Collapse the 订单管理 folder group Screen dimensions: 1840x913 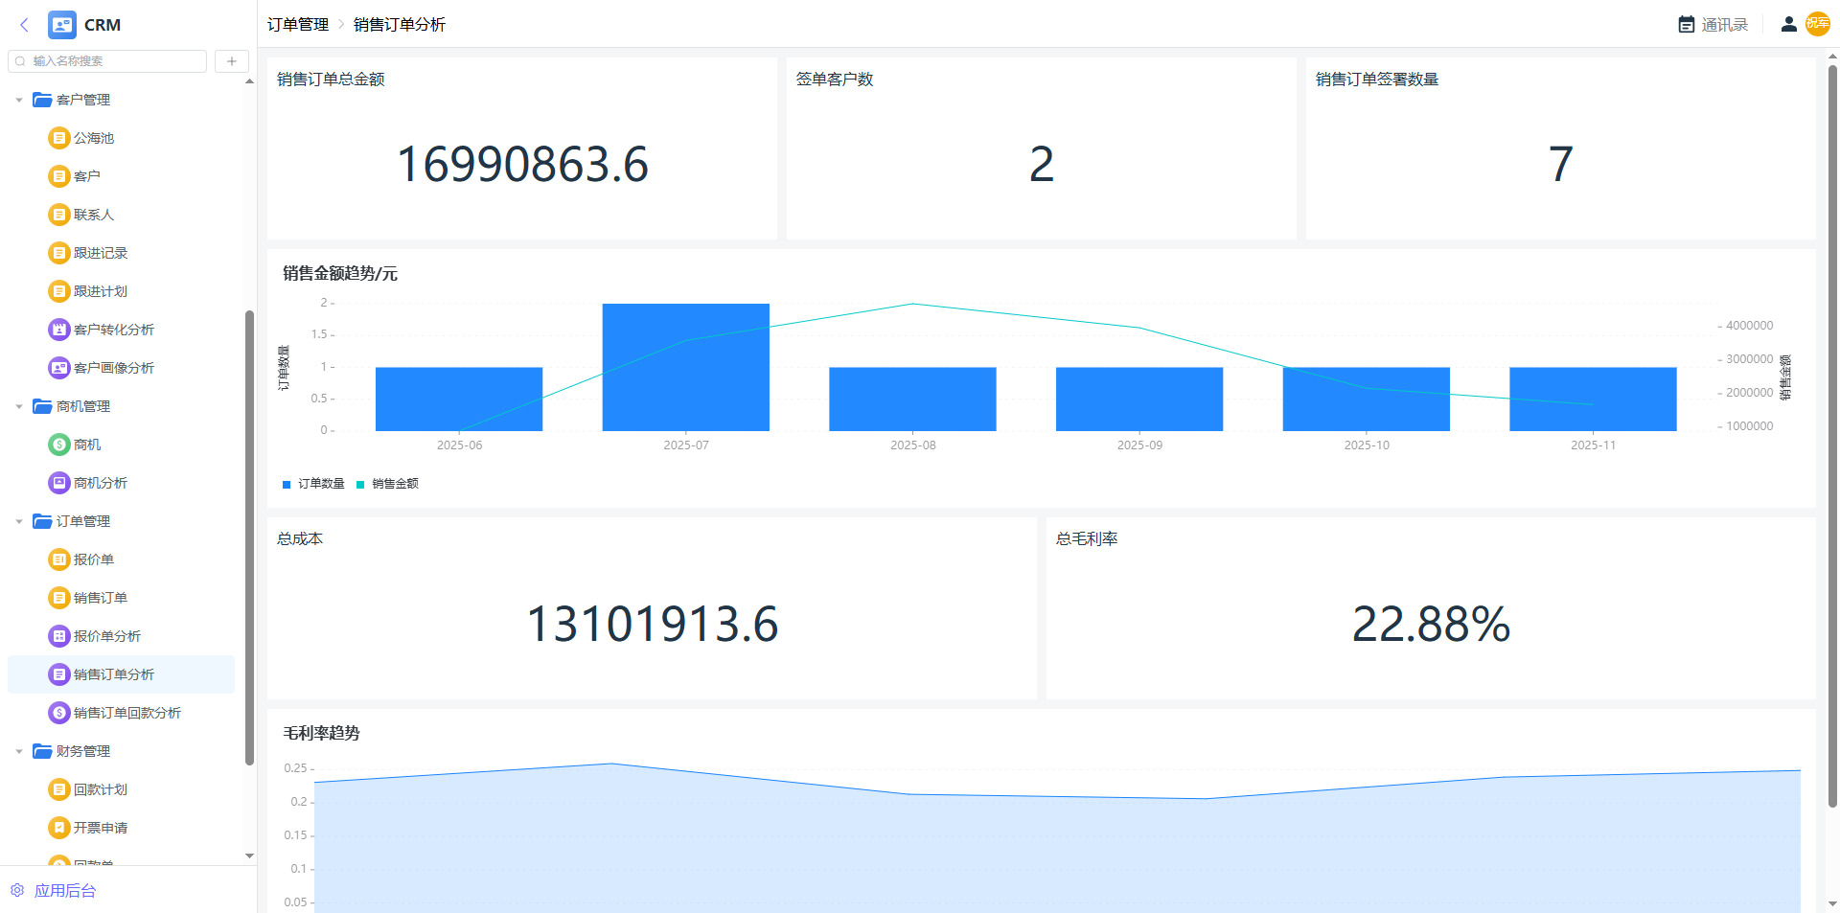pos(19,521)
